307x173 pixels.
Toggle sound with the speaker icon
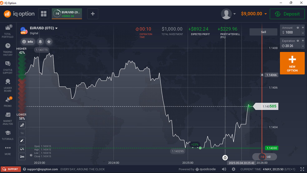coord(224,169)
